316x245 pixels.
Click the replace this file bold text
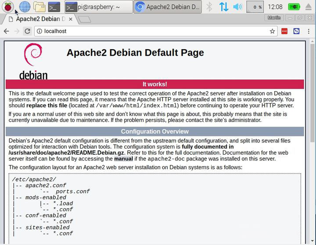pos(47,106)
